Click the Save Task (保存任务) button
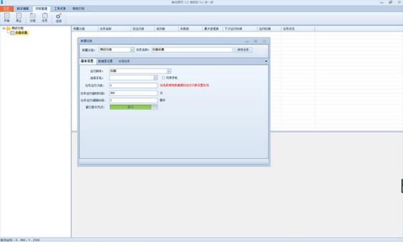Viewport: 403px width, 242px height. pyautogui.click(x=243, y=50)
